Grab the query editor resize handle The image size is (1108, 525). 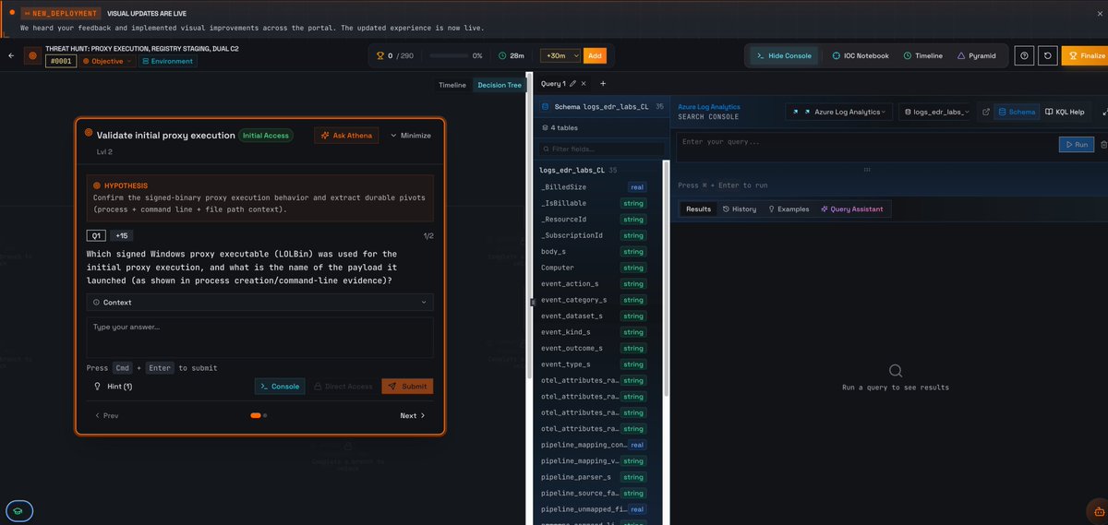coord(867,169)
